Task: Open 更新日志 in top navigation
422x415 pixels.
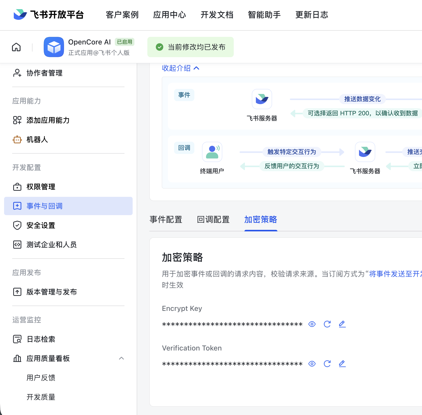Action: coord(312,15)
